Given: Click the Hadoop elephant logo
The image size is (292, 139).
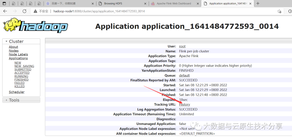Looking at the screenshot, I should (x=35, y=25).
